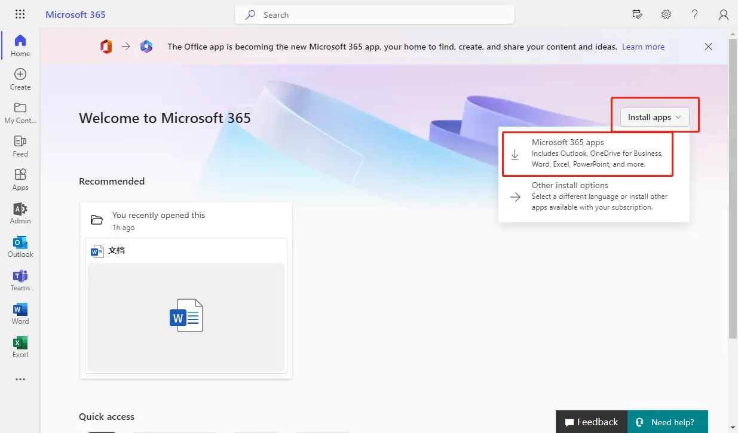Select the Create icon

click(20, 78)
